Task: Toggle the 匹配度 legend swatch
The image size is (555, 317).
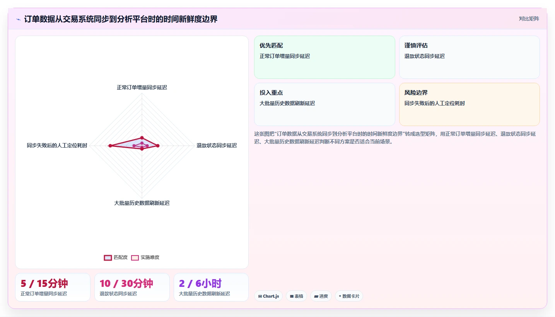Action: [108, 258]
